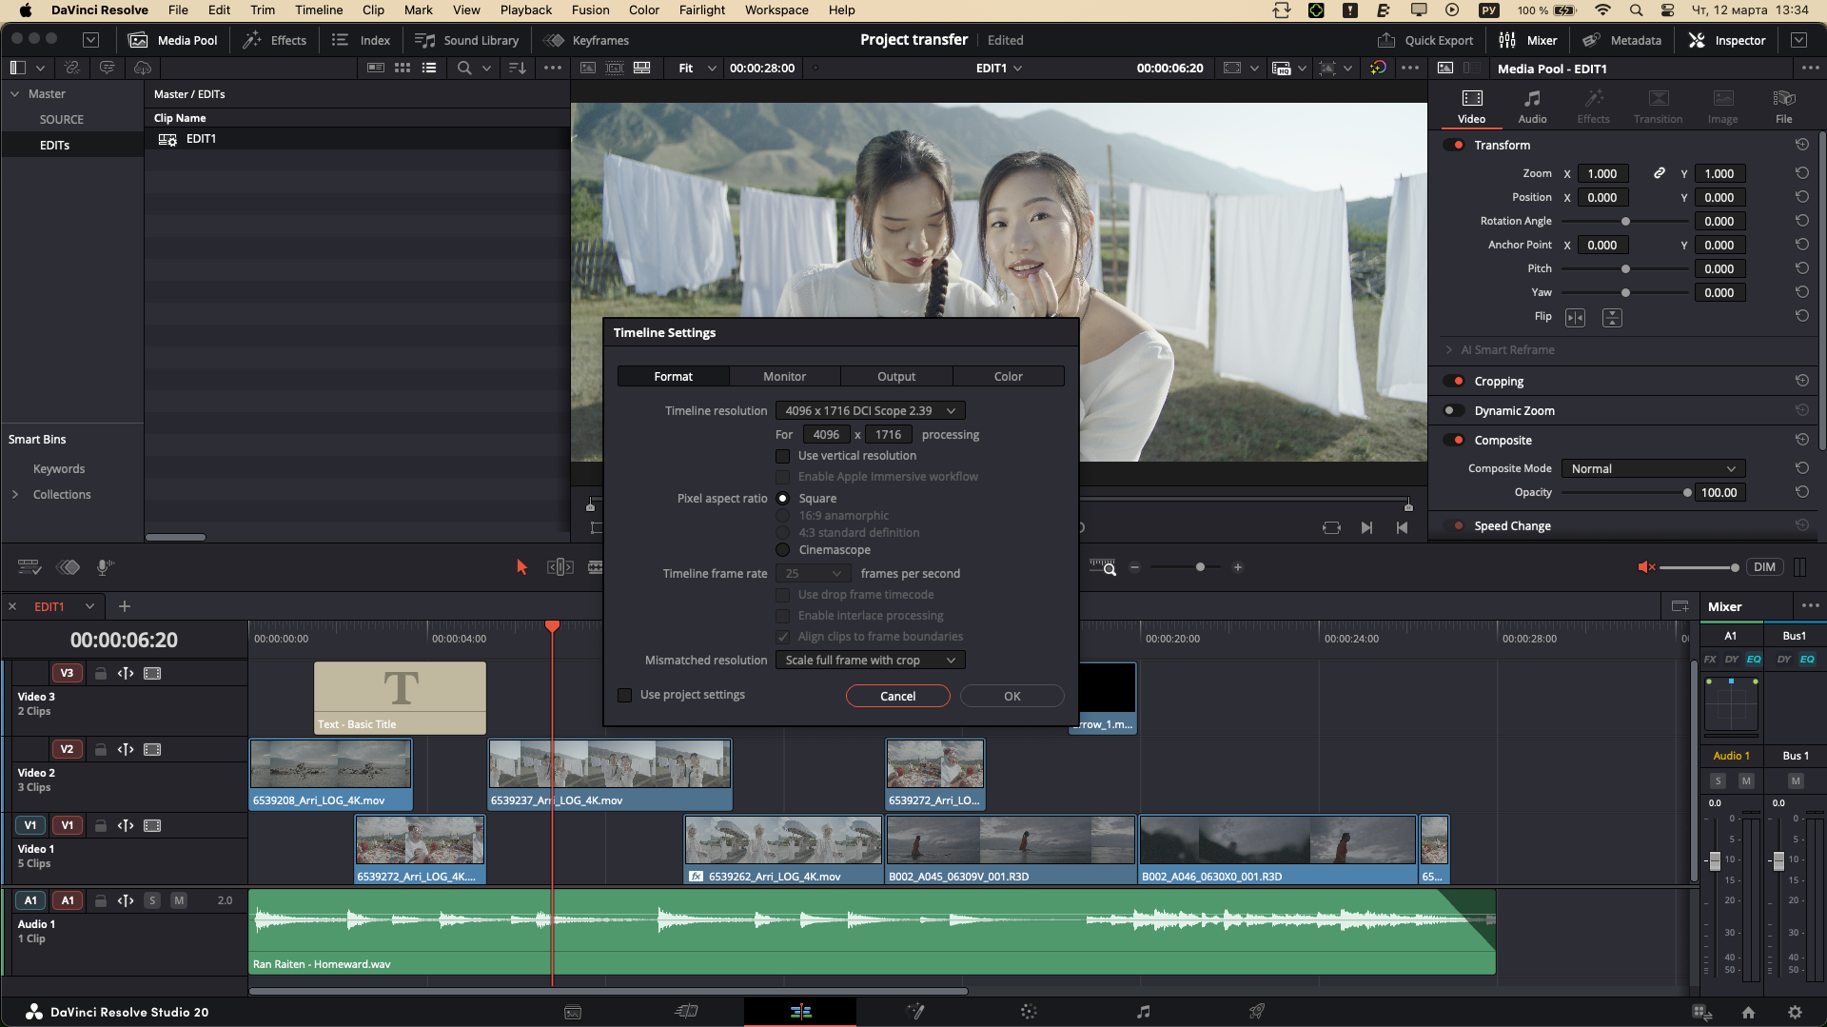Open the Metadata panel

tap(1622, 40)
